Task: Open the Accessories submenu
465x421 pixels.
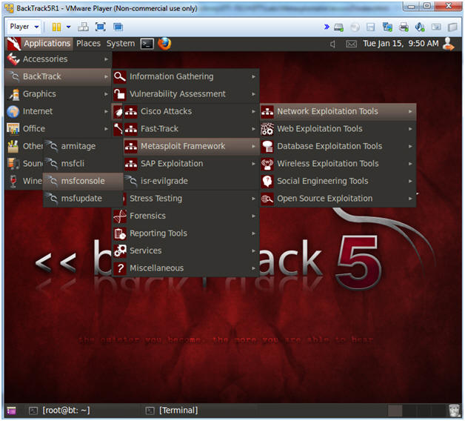Action: (x=58, y=59)
